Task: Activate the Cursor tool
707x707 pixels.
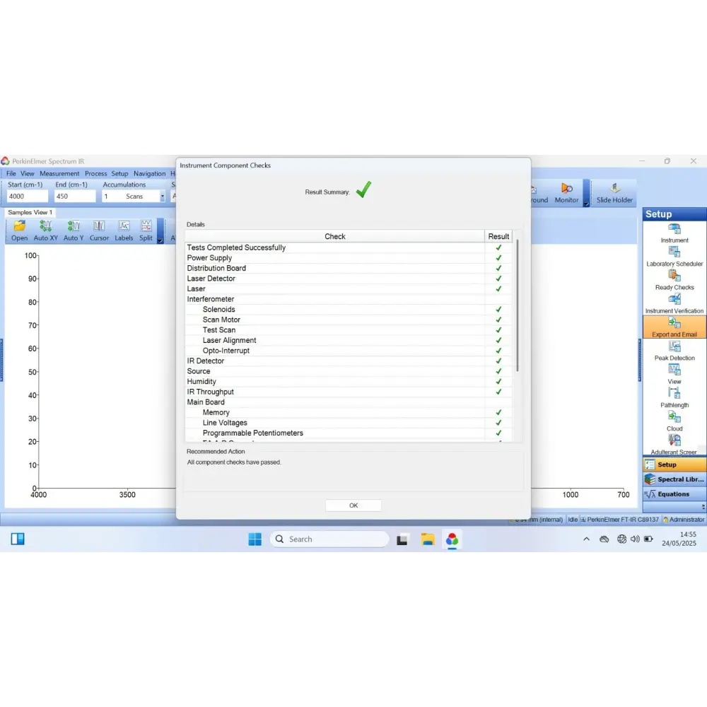Action: pos(99,231)
